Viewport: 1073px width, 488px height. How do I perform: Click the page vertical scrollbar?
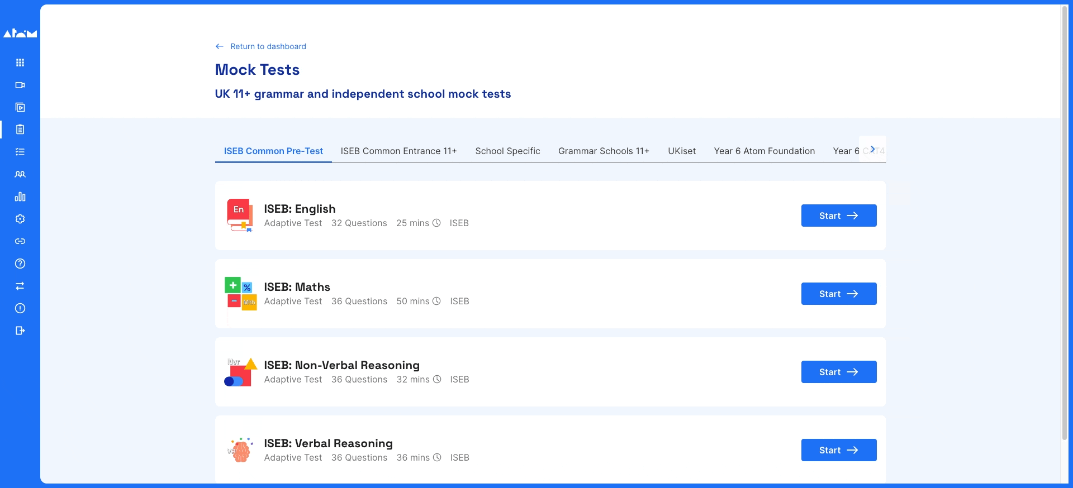pos(1064,223)
